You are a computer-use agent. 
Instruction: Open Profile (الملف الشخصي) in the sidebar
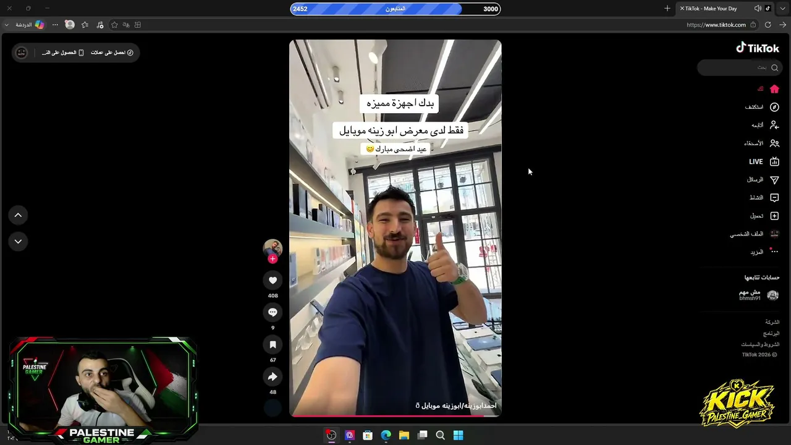coord(755,234)
